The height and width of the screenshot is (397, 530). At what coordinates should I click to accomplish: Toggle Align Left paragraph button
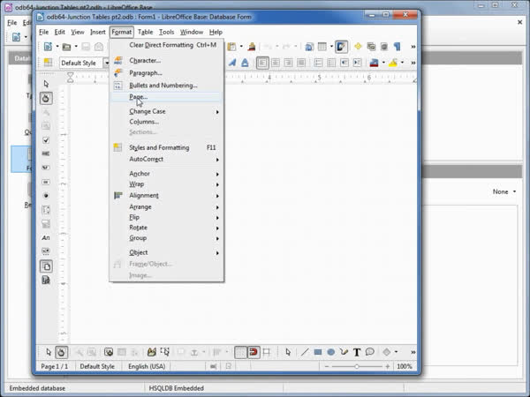pos(262,63)
